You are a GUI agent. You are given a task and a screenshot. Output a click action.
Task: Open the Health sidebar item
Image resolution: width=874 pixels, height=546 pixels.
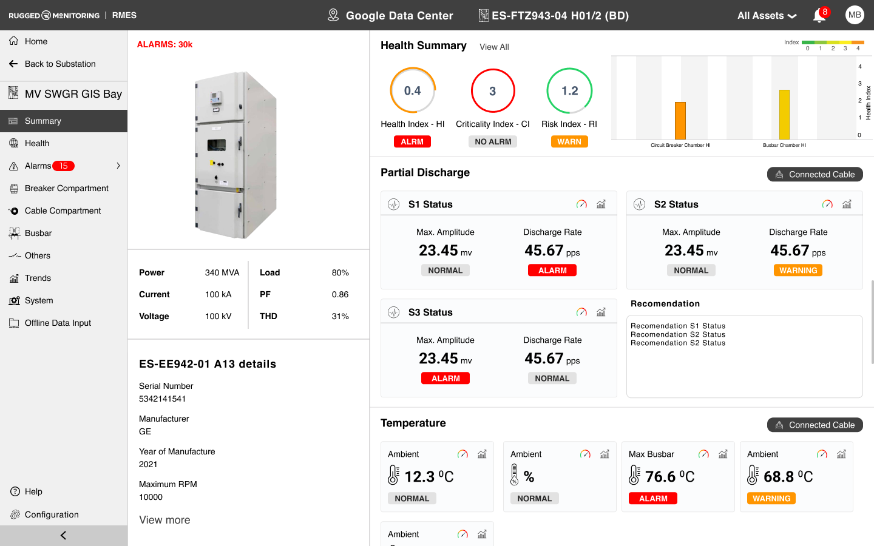[x=64, y=143]
